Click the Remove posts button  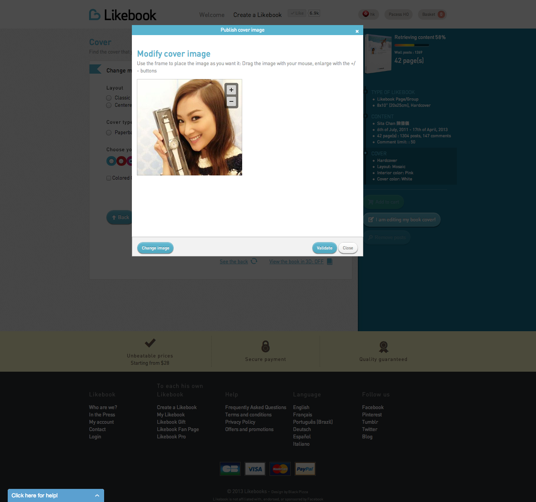pyautogui.click(x=387, y=238)
